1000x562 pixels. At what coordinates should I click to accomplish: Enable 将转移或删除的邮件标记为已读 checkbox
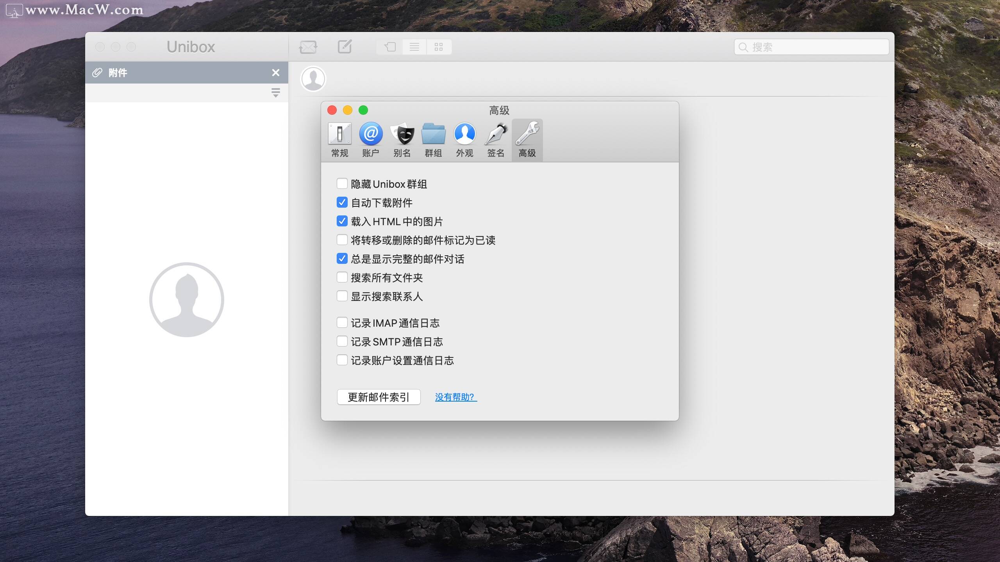click(342, 240)
